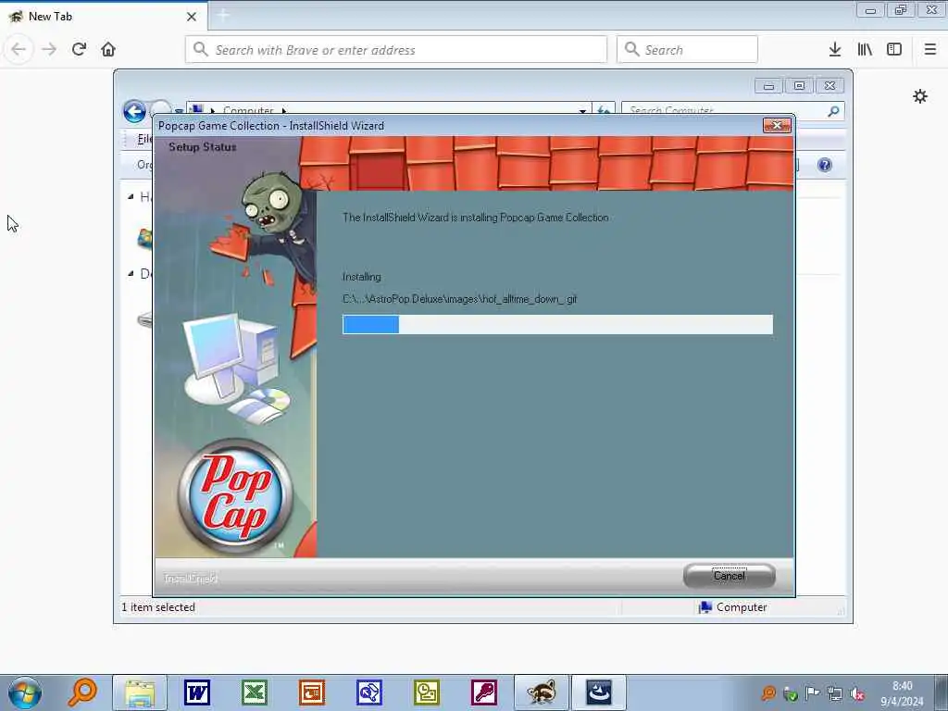The image size is (948, 711).
Task: Open the taskbar clock showing 8:40
Action: [902, 693]
